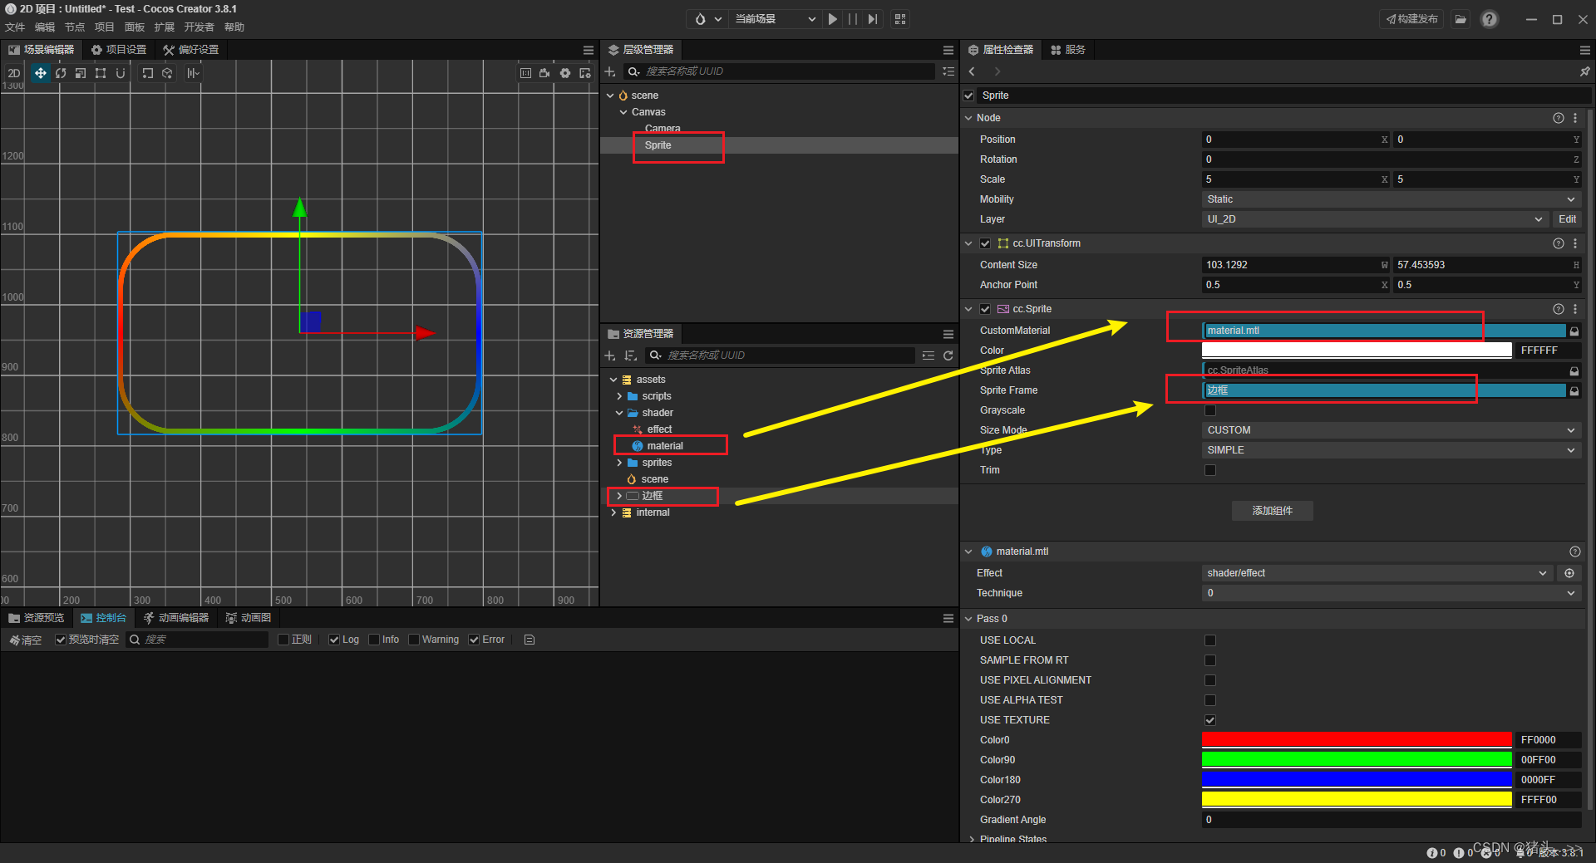Collapse the Canvas node in the hierarchy

pyautogui.click(x=622, y=112)
